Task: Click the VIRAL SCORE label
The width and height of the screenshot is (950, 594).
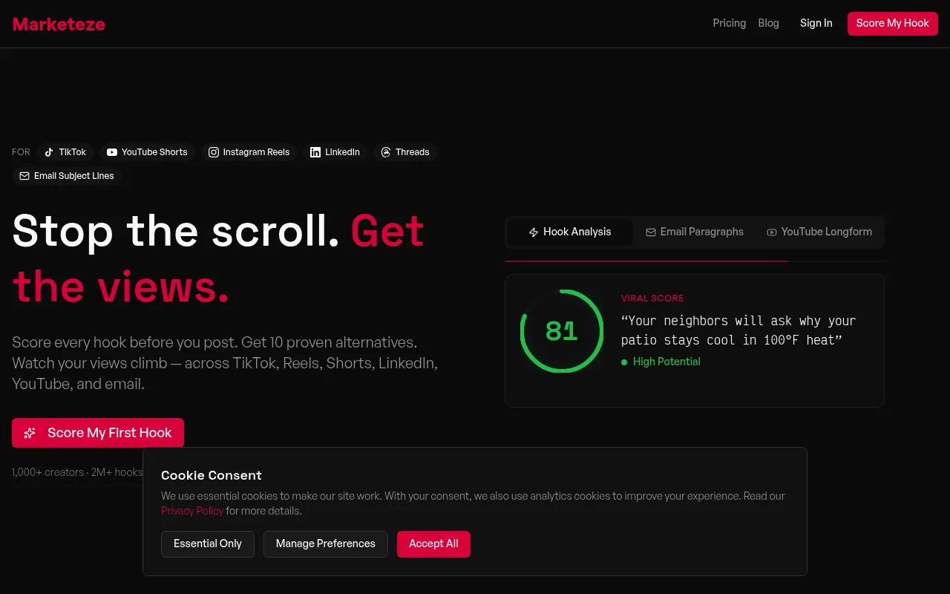Action: pos(652,298)
